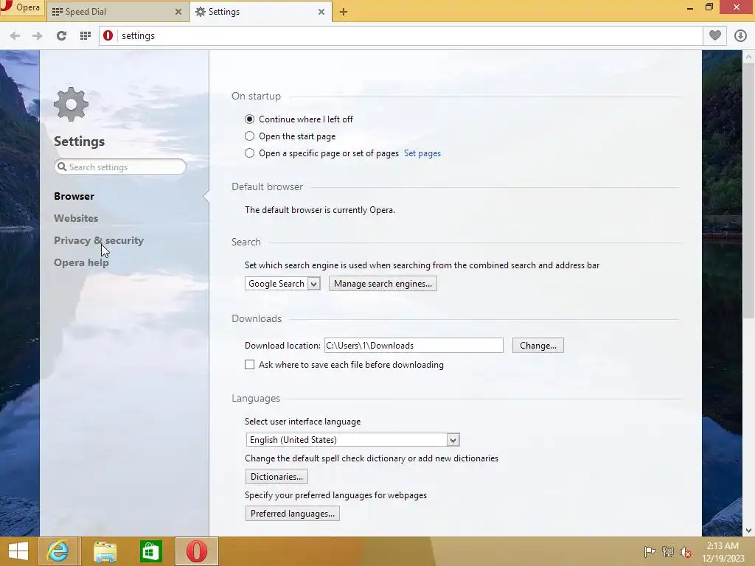The width and height of the screenshot is (755, 566).
Task: Switch to the Settings tab
Action: pos(260,12)
